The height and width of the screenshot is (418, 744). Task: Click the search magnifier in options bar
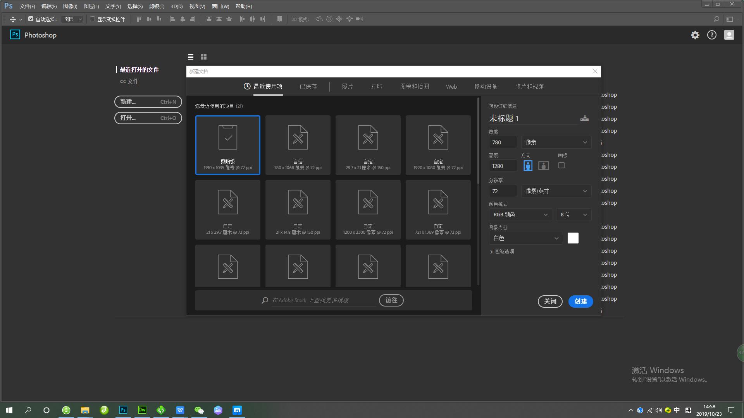(x=716, y=19)
